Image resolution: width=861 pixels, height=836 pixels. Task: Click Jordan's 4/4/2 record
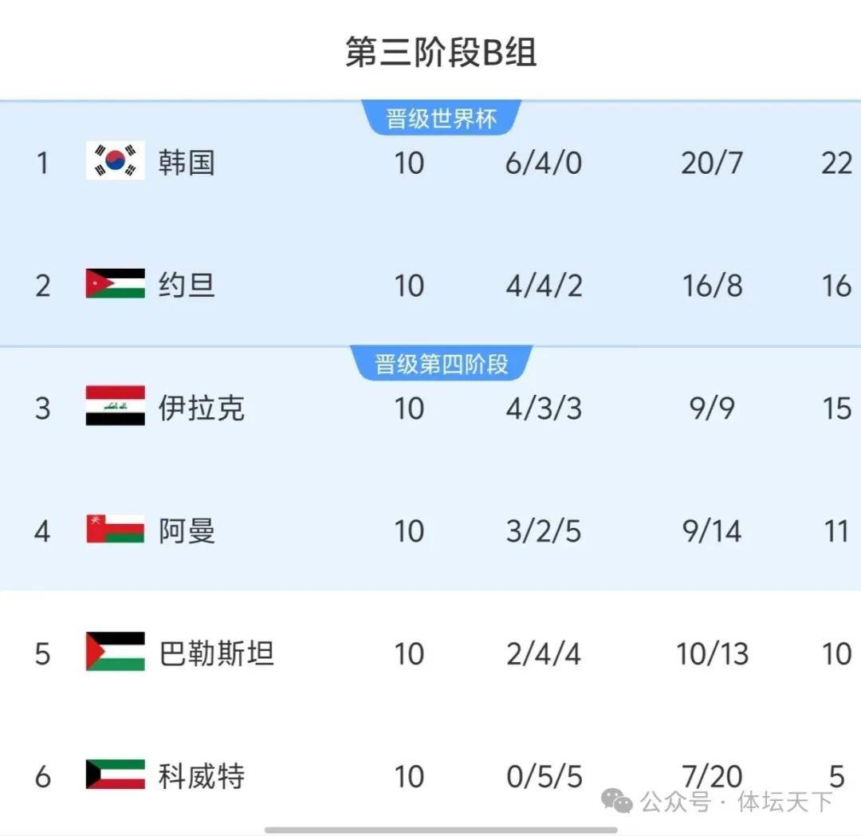544,285
